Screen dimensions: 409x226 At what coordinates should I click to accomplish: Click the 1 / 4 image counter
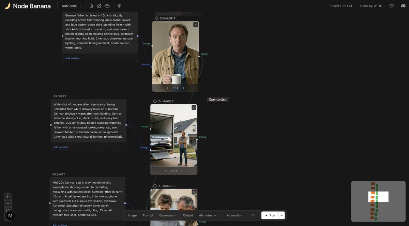[x=176, y=88]
